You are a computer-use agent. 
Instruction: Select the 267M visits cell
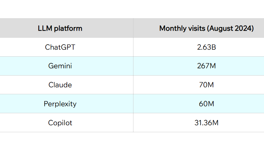(206, 66)
